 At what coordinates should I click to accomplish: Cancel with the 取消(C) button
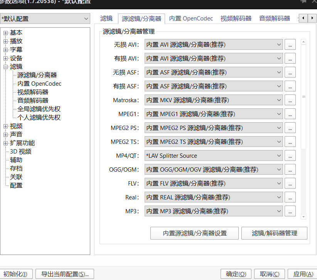[270, 274]
